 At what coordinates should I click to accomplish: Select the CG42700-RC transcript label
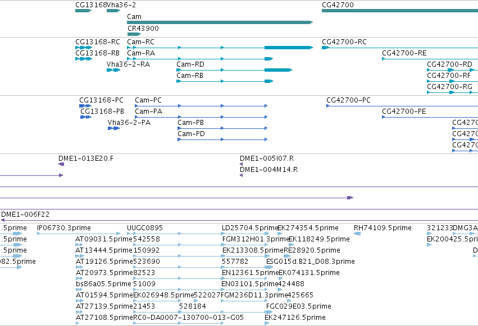tap(344, 41)
